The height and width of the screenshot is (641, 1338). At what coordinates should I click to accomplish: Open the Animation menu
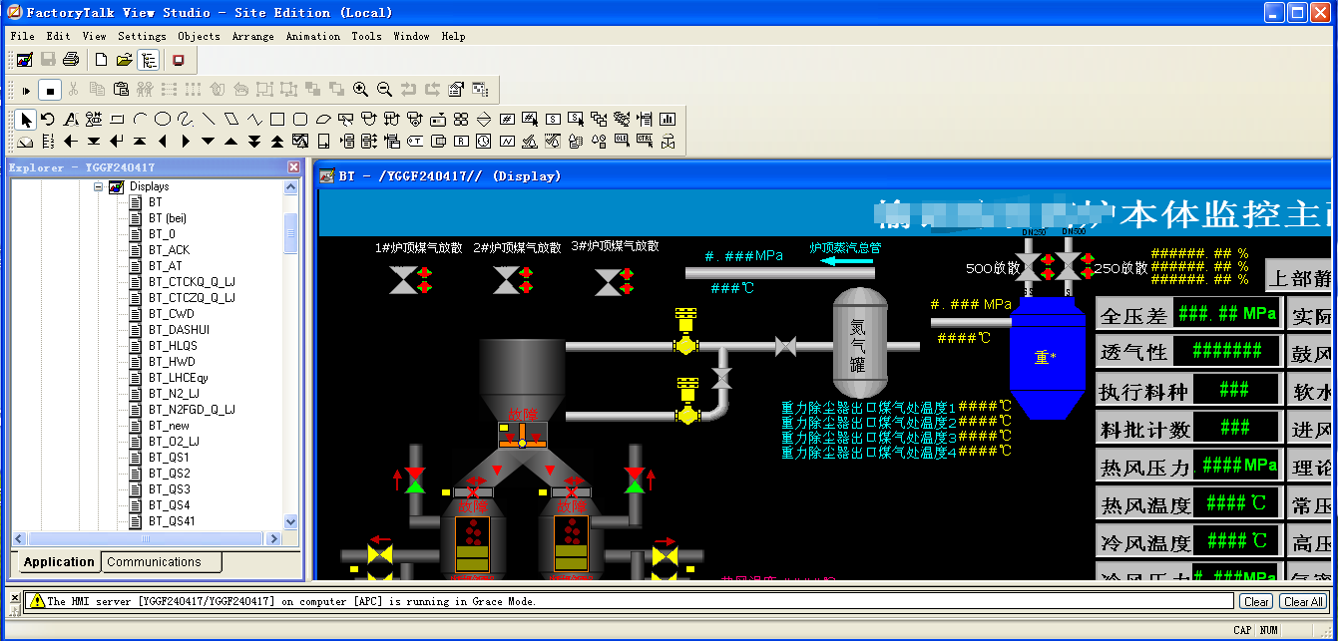[x=312, y=36]
